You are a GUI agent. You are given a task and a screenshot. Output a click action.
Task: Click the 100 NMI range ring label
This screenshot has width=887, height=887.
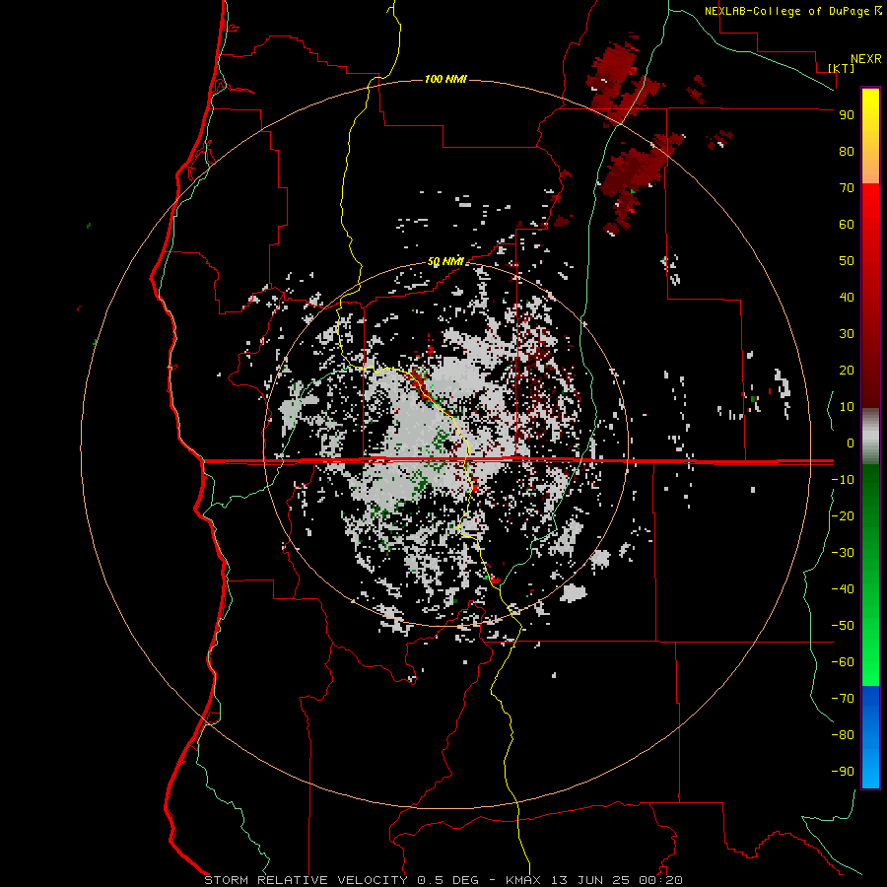click(x=445, y=79)
